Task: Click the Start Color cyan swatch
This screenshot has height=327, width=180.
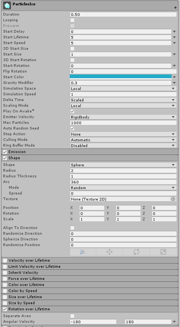Action: [x=121, y=77]
